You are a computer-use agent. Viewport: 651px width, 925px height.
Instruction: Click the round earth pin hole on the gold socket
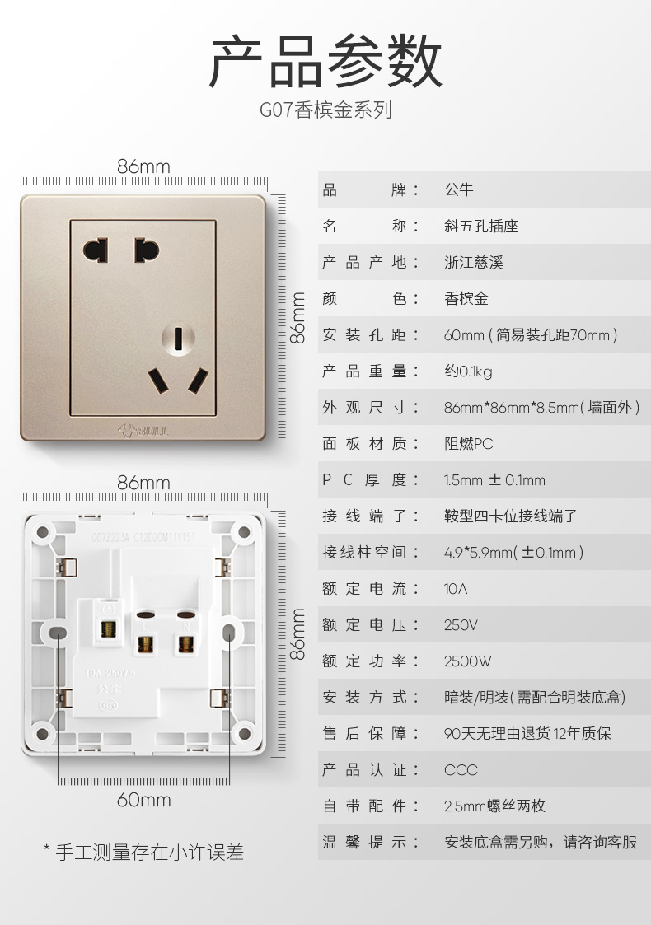click(178, 339)
